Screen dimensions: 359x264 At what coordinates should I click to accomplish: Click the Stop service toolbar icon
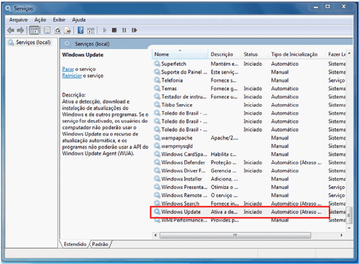pyautogui.click(x=114, y=31)
